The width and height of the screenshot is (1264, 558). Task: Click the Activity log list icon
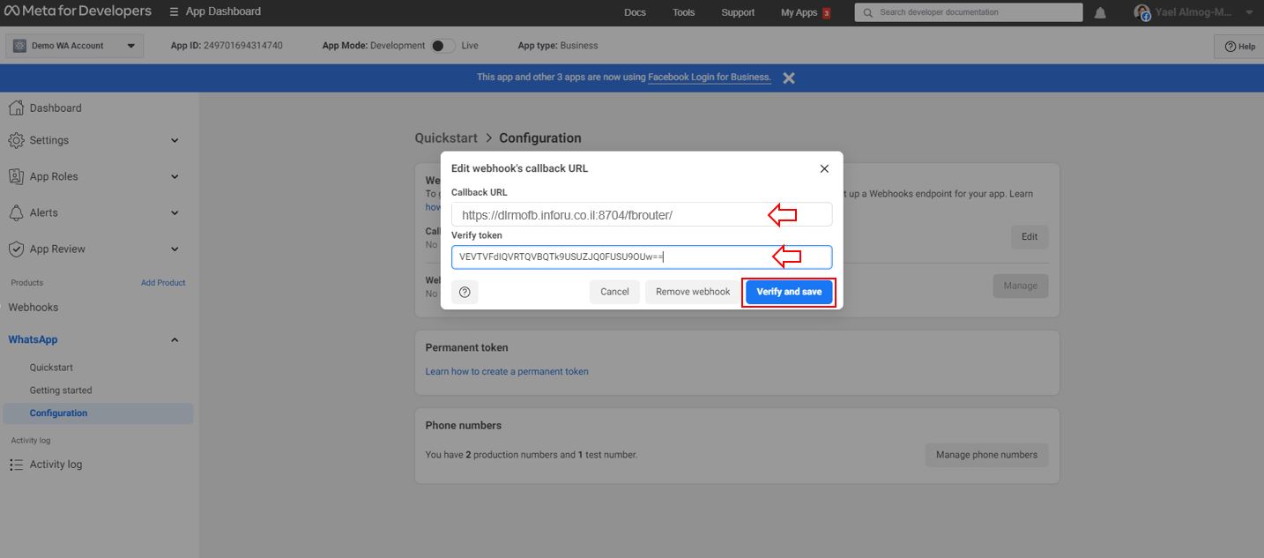(x=16, y=465)
